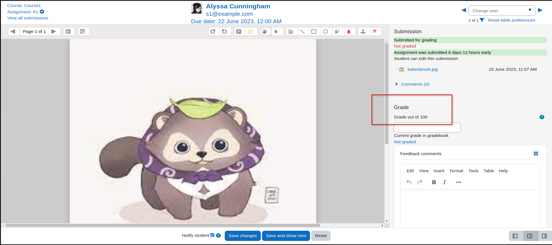Select the stamp tool
The height and width of the screenshot is (245, 552).
pos(363,32)
